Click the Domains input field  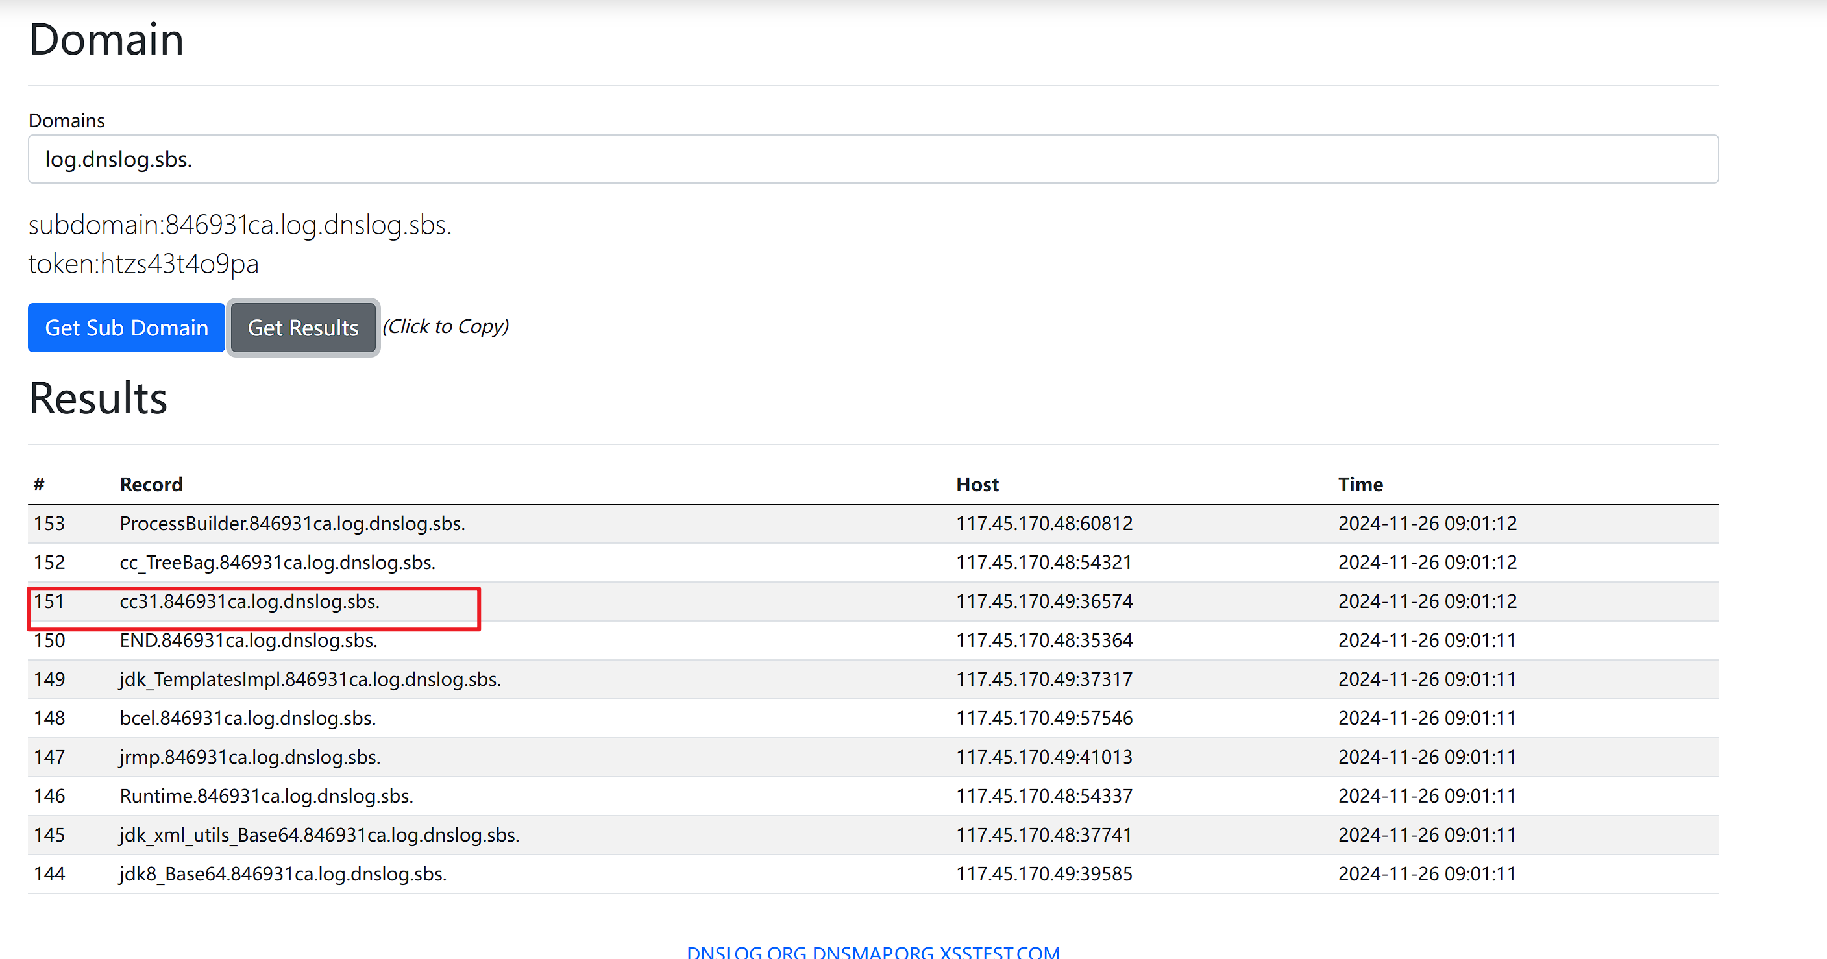tap(872, 159)
